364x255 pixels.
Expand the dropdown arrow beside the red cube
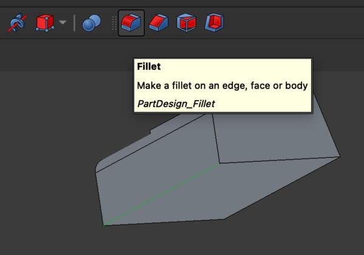point(62,23)
